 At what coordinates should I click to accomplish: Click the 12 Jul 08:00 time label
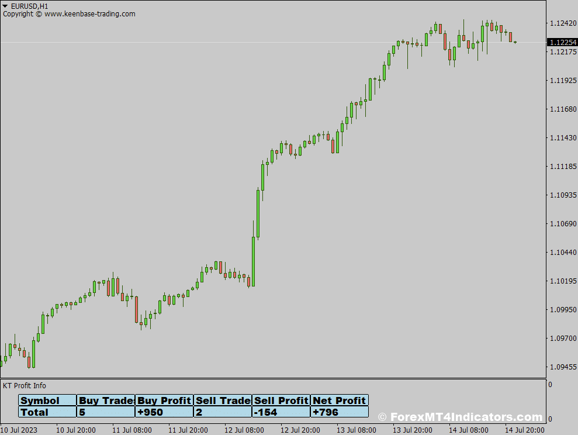point(244,430)
